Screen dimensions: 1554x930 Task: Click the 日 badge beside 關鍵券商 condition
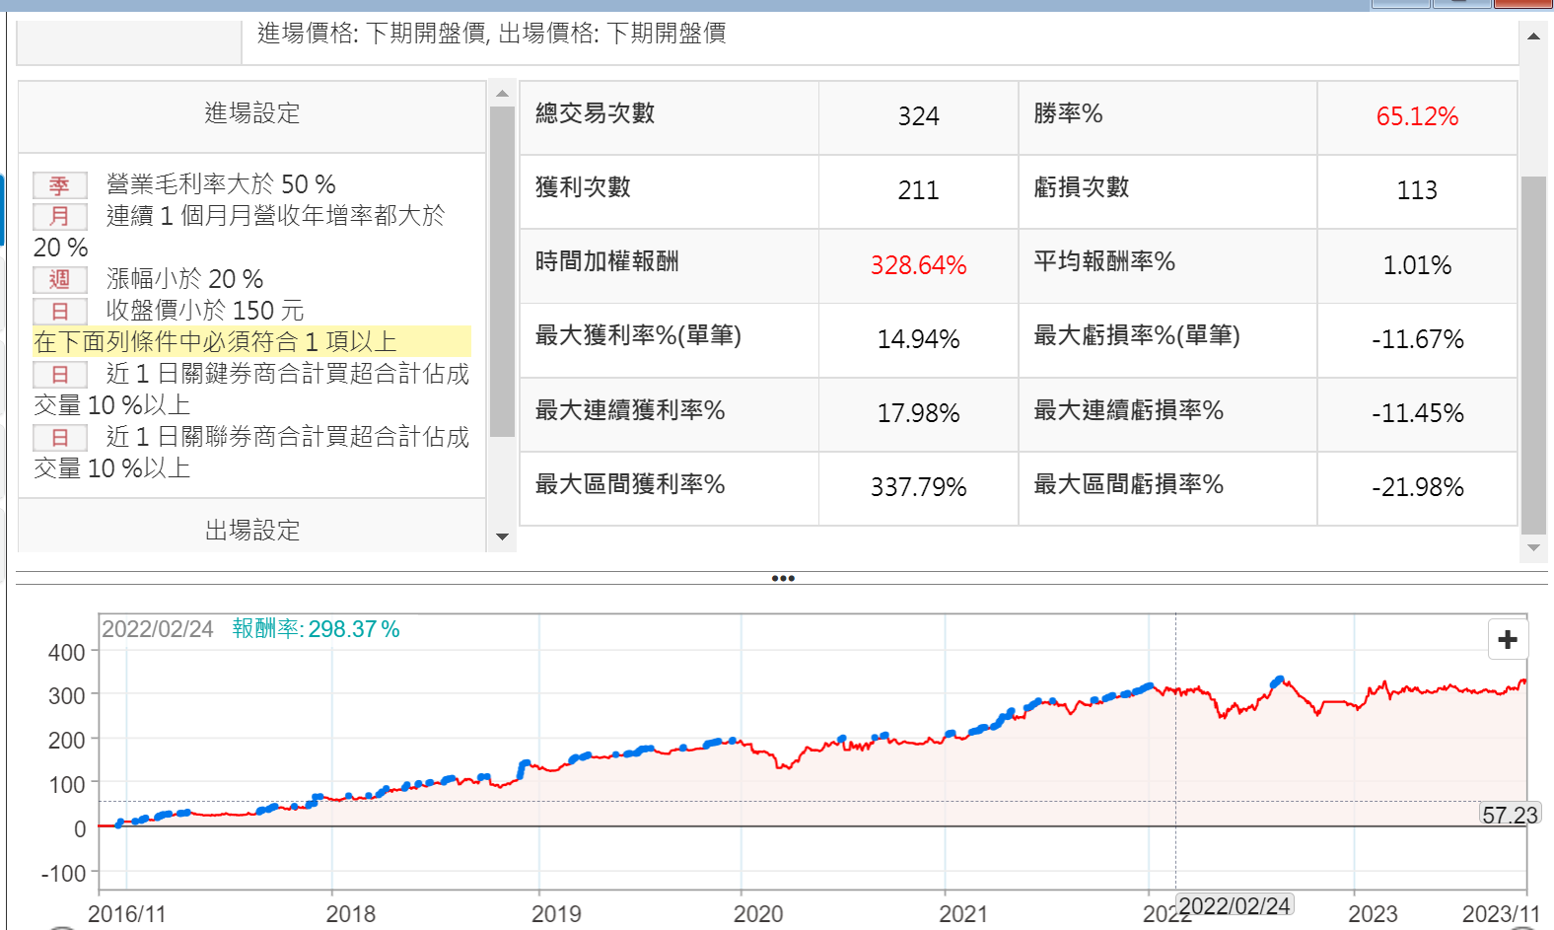[60, 374]
